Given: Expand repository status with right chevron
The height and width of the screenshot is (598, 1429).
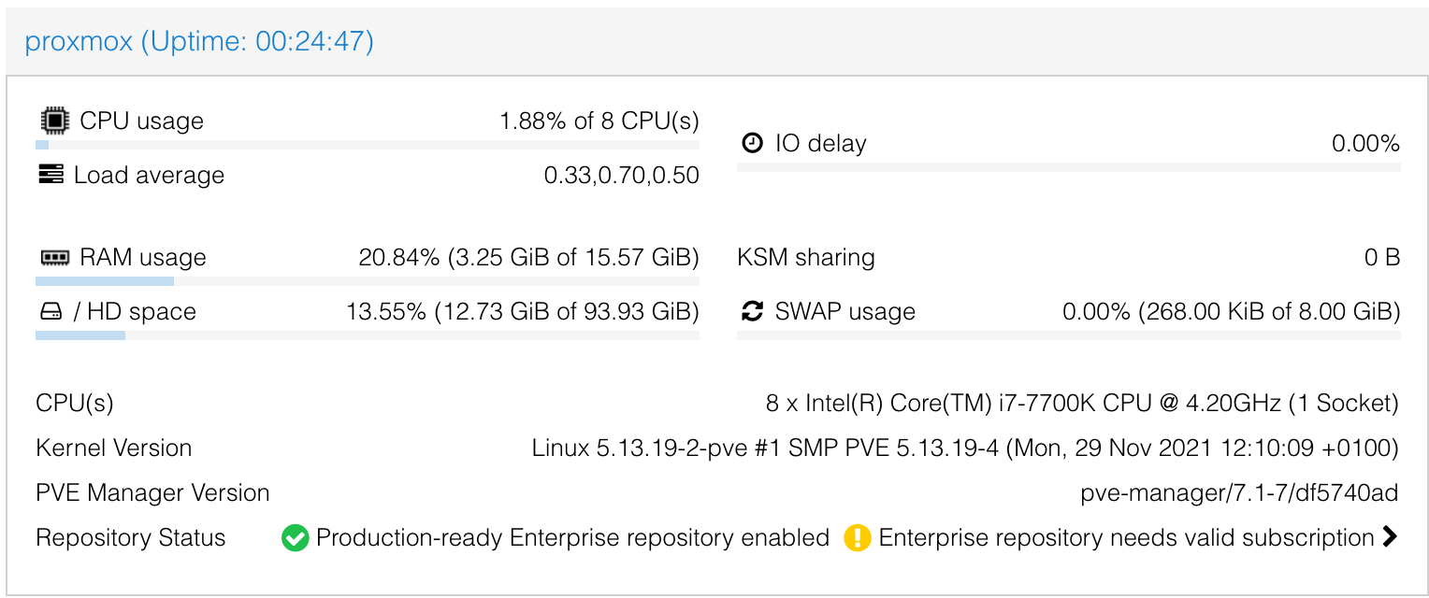Looking at the screenshot, I should pyautogui.click(x=1390, y=537).
